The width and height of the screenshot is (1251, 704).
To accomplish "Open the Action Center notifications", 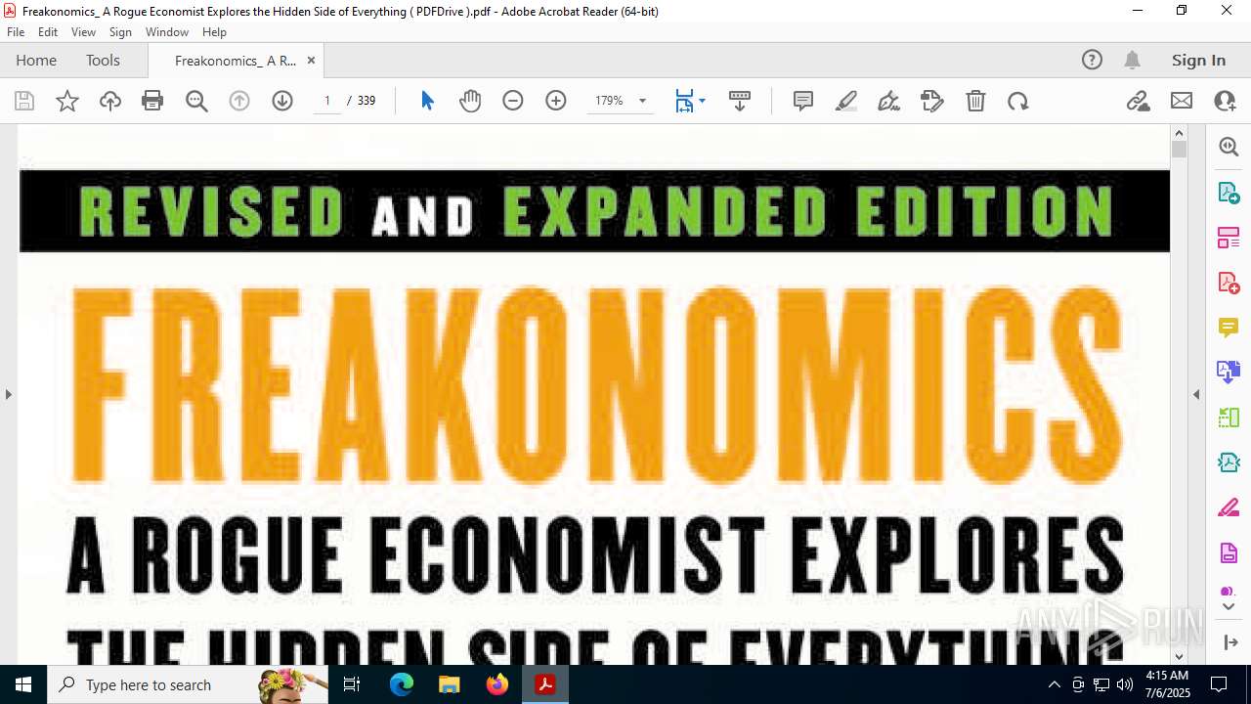I will coord(1219,684).
